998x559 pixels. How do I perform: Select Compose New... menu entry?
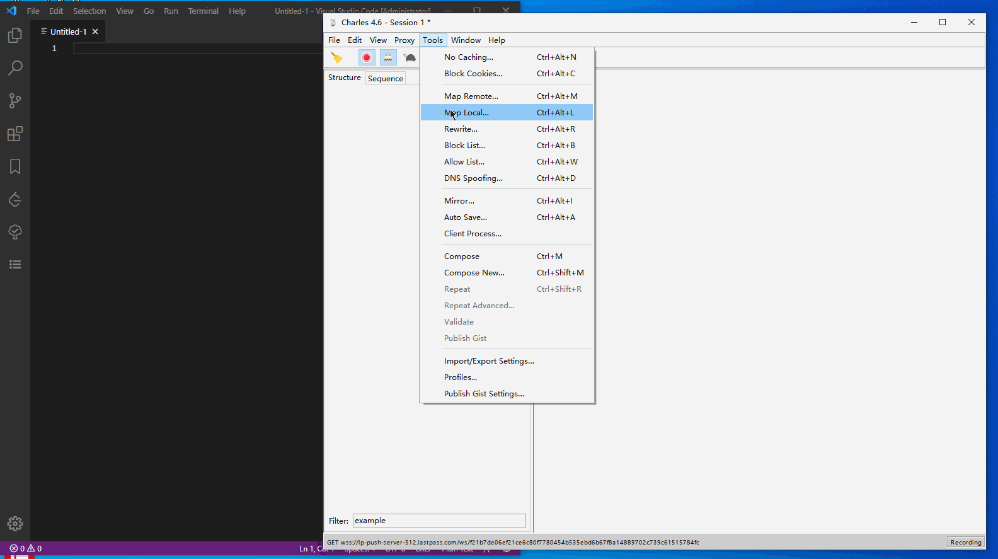pos(507,273)
